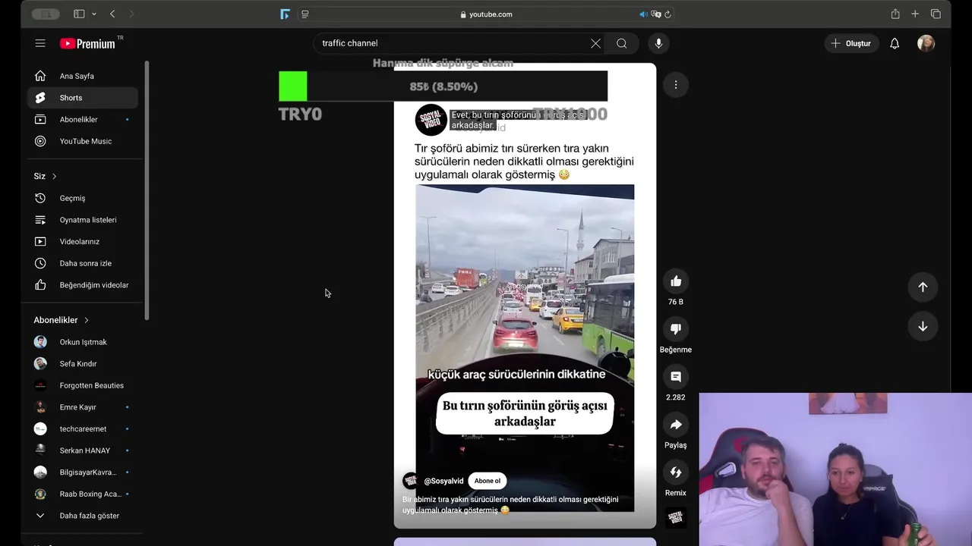
Task: Like the Short with thumbs-up icon
Action: [676, 281]
